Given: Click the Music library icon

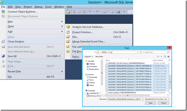Looking at the screenshot, I should [88, 80].
